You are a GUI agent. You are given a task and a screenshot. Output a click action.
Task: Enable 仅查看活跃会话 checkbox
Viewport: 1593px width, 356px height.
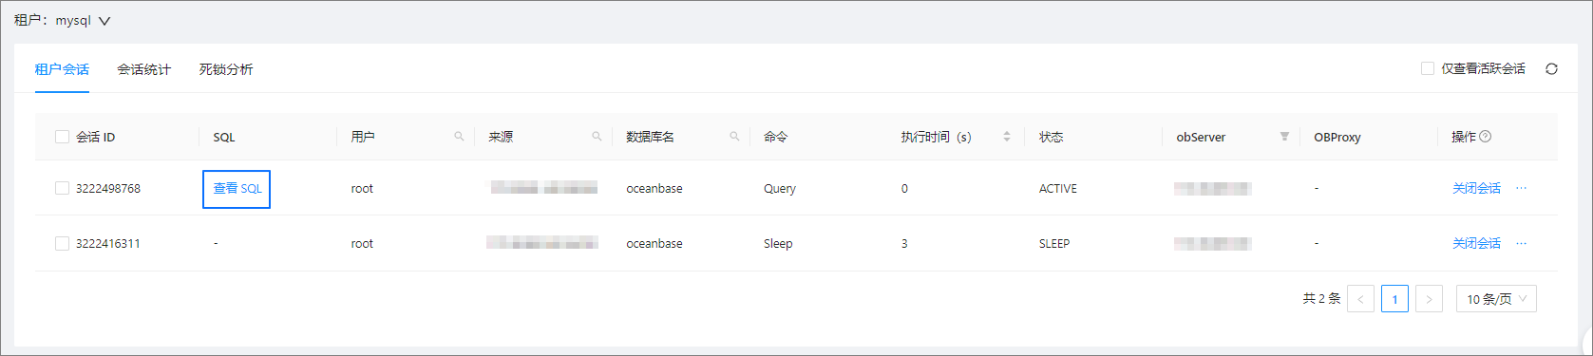click(x=1427, y=68)
